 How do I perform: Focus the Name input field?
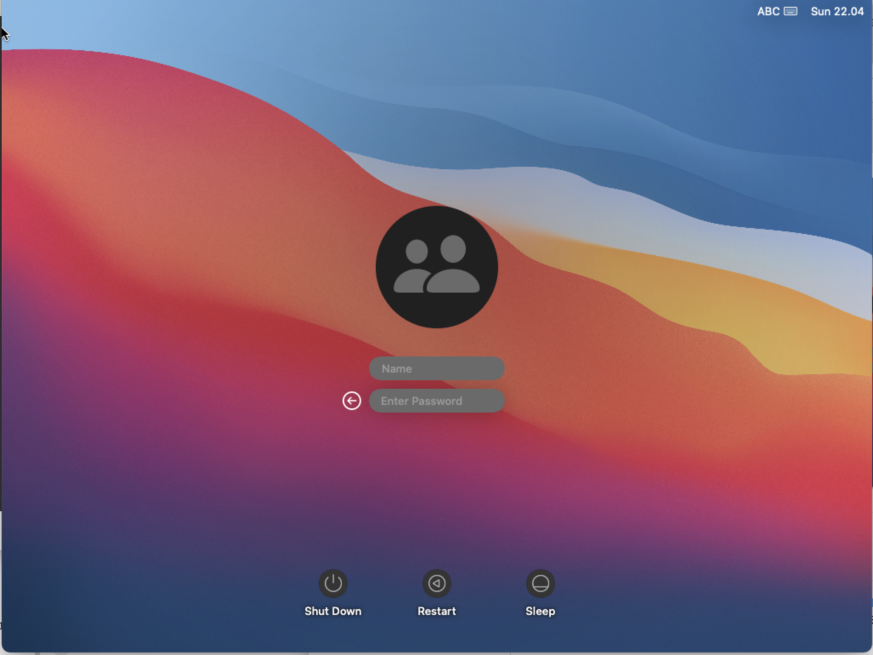tap(437, 368)
